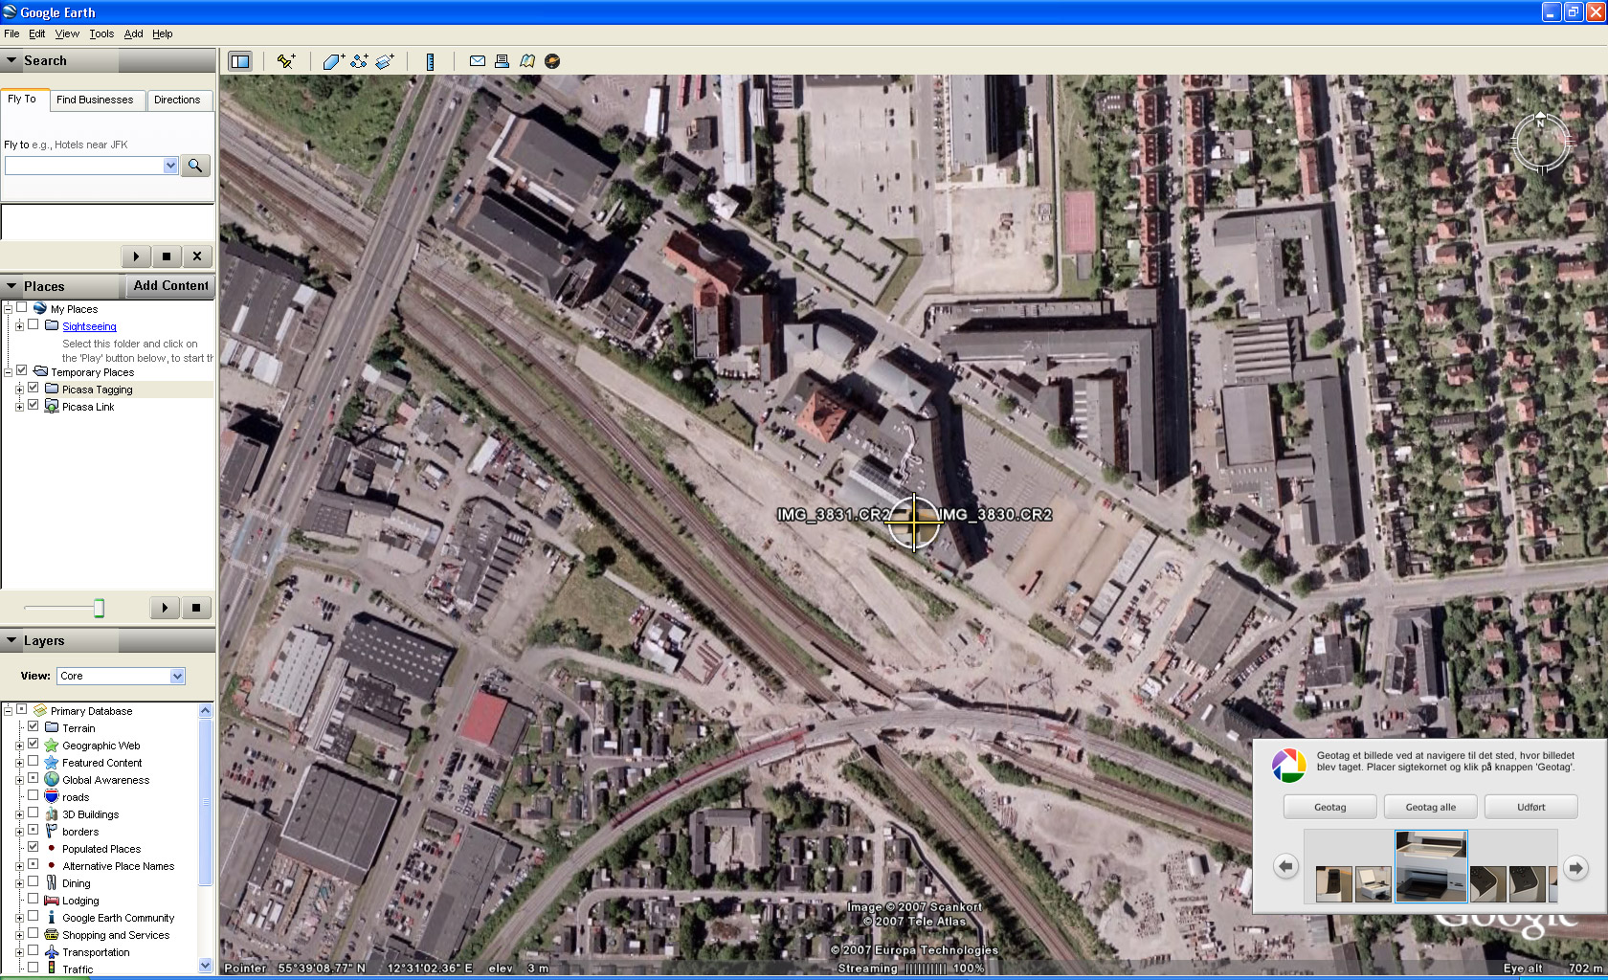
Task: Enable the roads layer checkbox
Action: point(33,795)
